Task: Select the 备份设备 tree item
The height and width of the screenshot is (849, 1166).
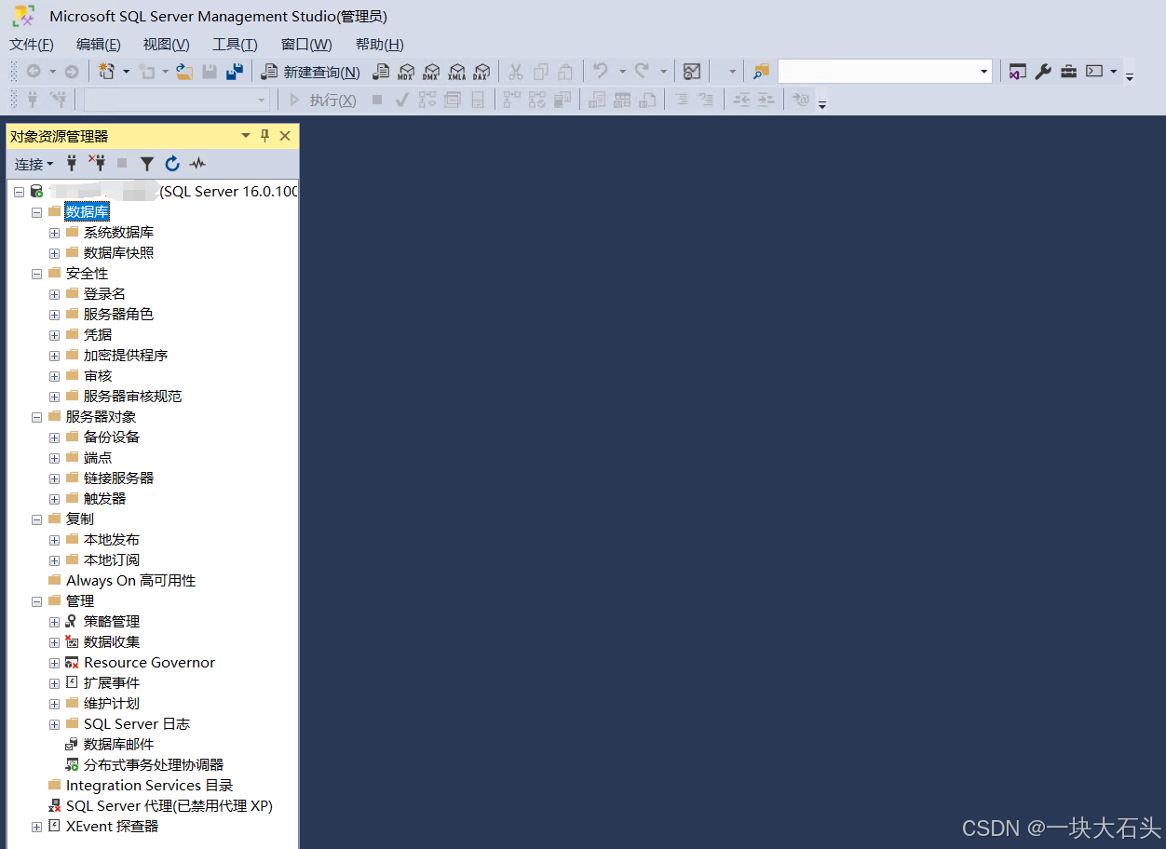Action: point(112,438)
